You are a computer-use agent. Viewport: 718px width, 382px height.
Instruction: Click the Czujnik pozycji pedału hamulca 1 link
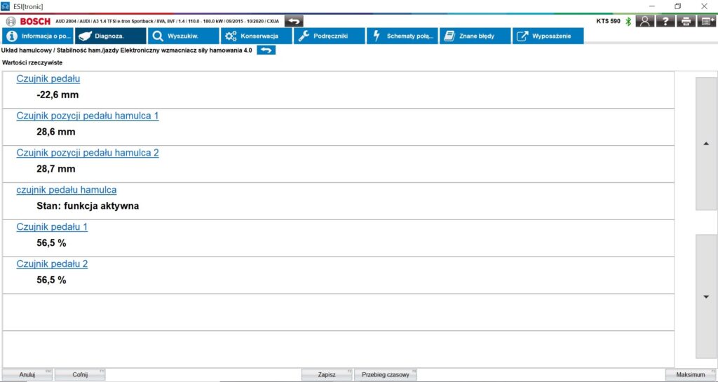pyautogui.click(x=88, y=116)
